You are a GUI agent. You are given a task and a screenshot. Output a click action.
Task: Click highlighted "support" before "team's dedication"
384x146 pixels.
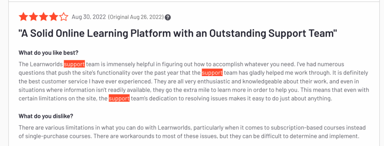tap(119, 99)
